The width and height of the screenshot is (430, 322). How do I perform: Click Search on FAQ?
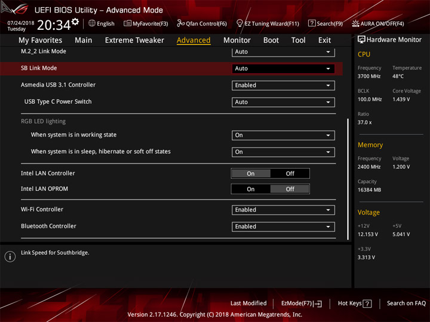(406, 304)
